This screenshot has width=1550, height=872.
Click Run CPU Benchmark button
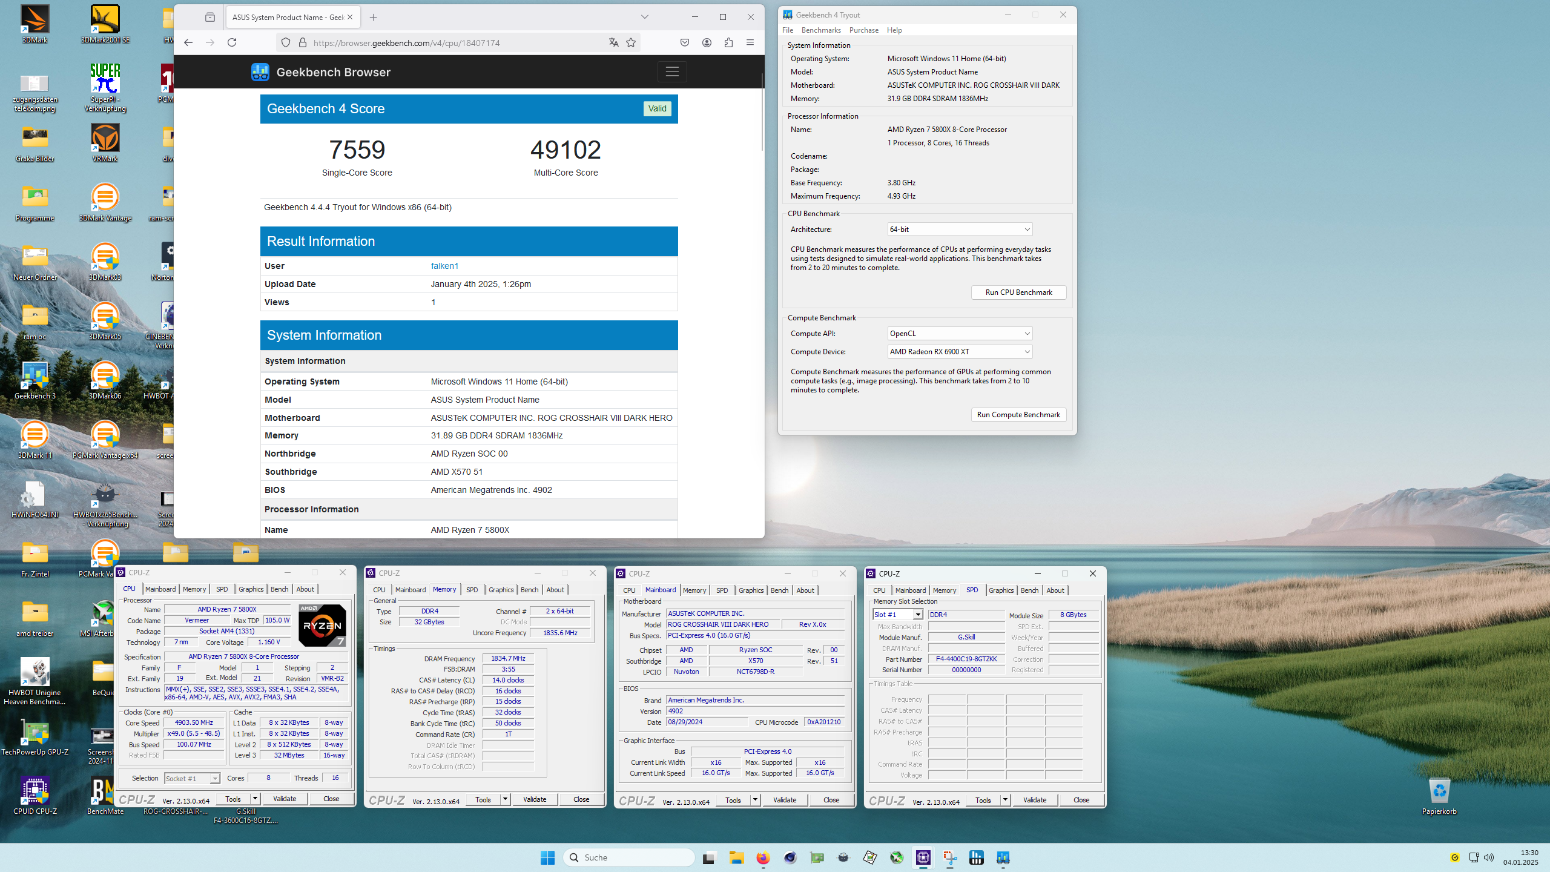(x=1019, y=292)
